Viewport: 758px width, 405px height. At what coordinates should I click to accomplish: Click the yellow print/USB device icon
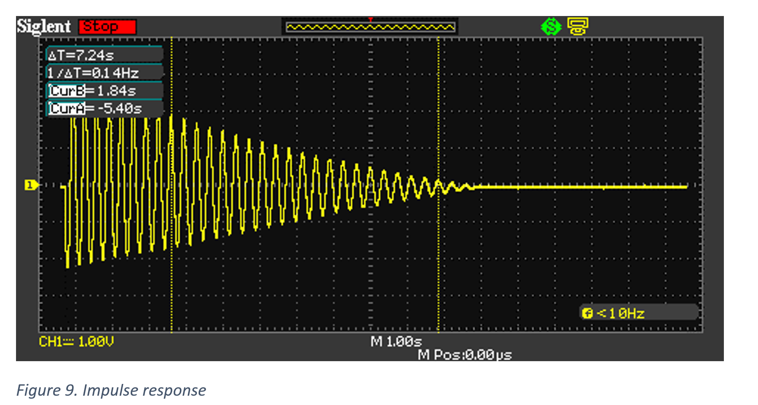[x=577, y=27]
